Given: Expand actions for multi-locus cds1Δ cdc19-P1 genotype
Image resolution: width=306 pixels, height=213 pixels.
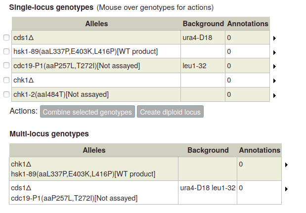Looking at the screenshot, I should click(286, 189).
